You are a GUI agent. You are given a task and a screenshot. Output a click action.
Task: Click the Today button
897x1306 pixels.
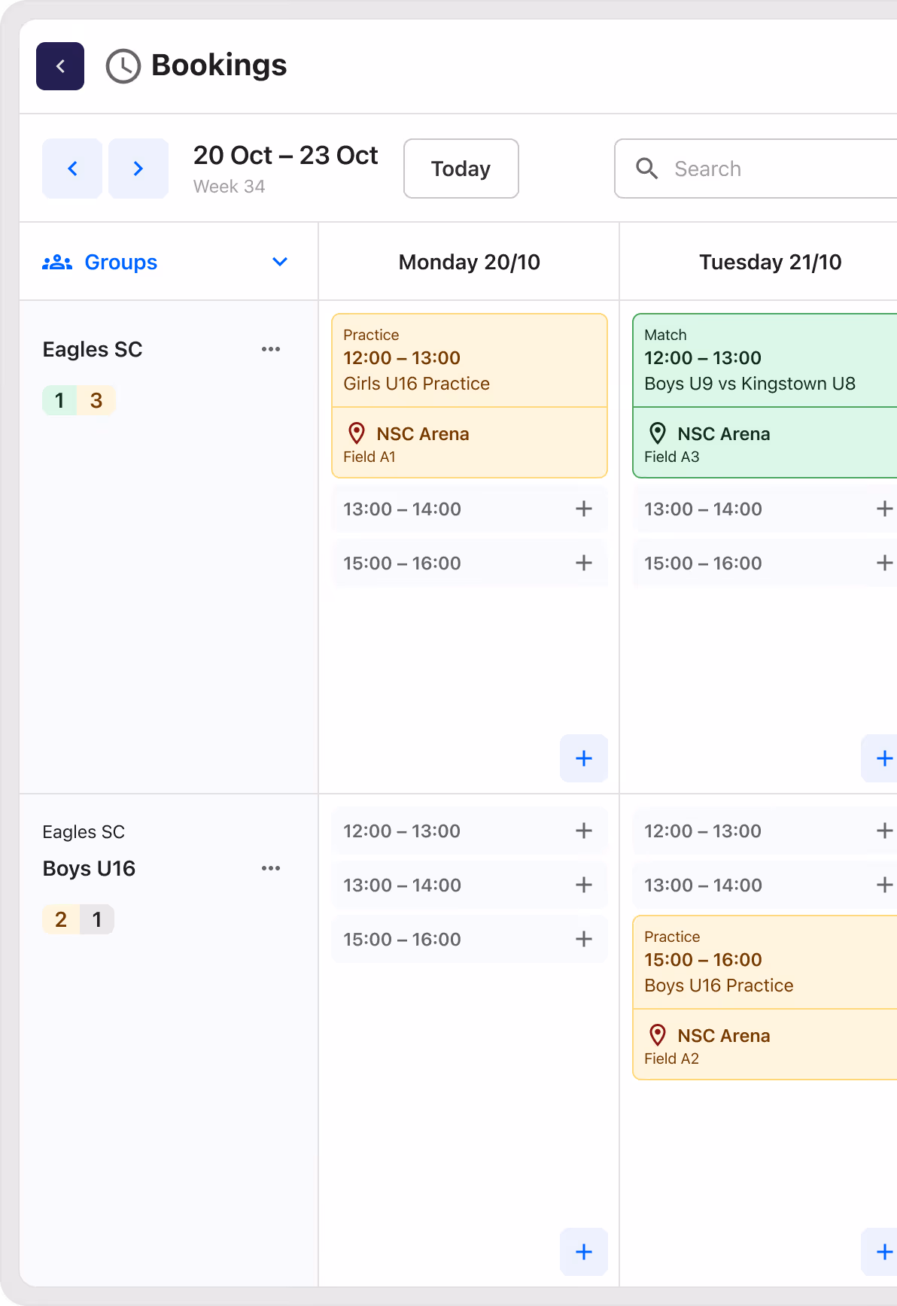tap(461, 169)
